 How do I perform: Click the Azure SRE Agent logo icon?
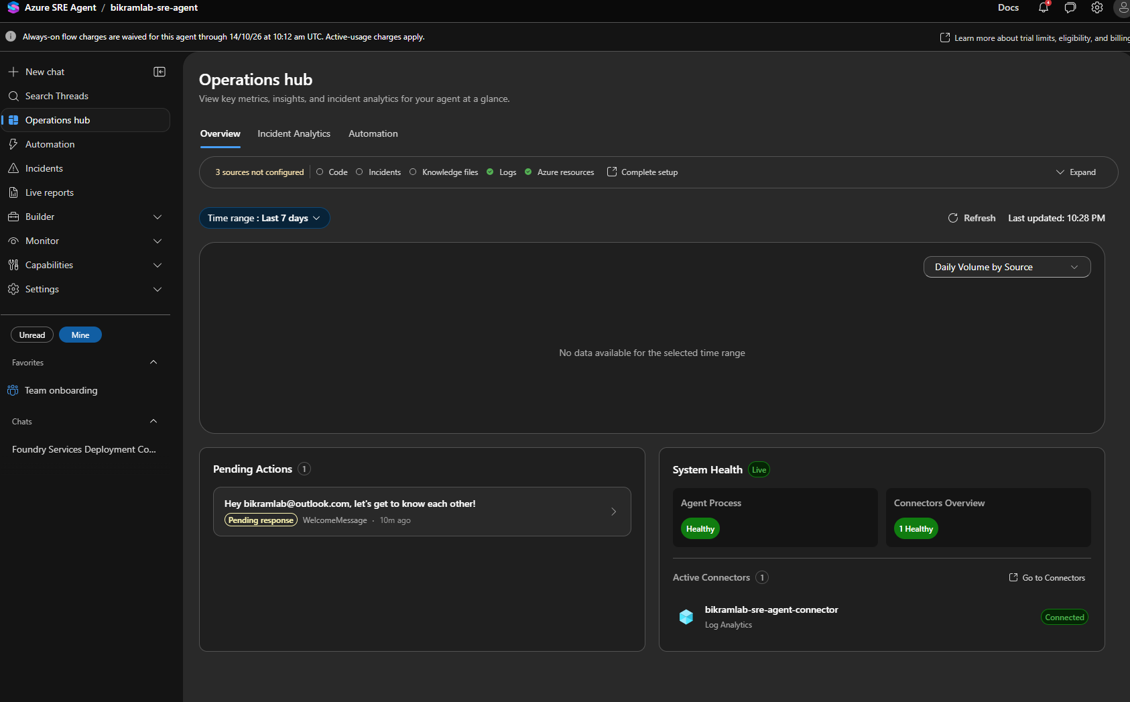point(13,7)
